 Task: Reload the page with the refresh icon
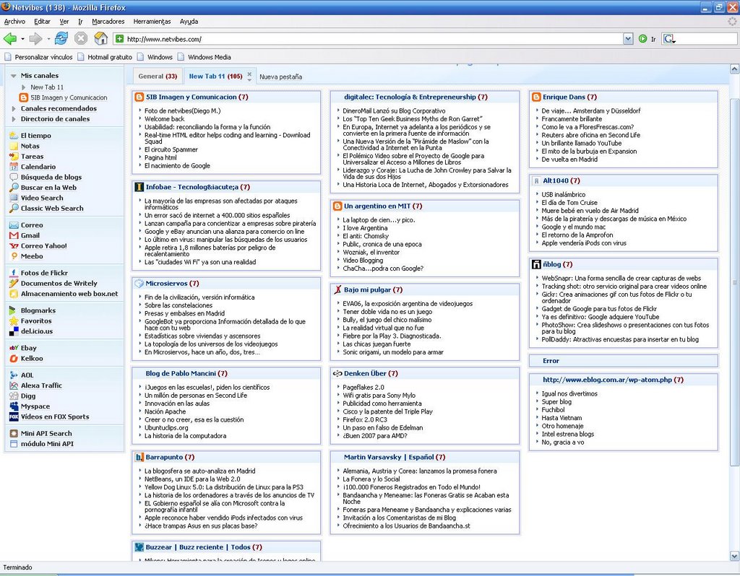61,39
